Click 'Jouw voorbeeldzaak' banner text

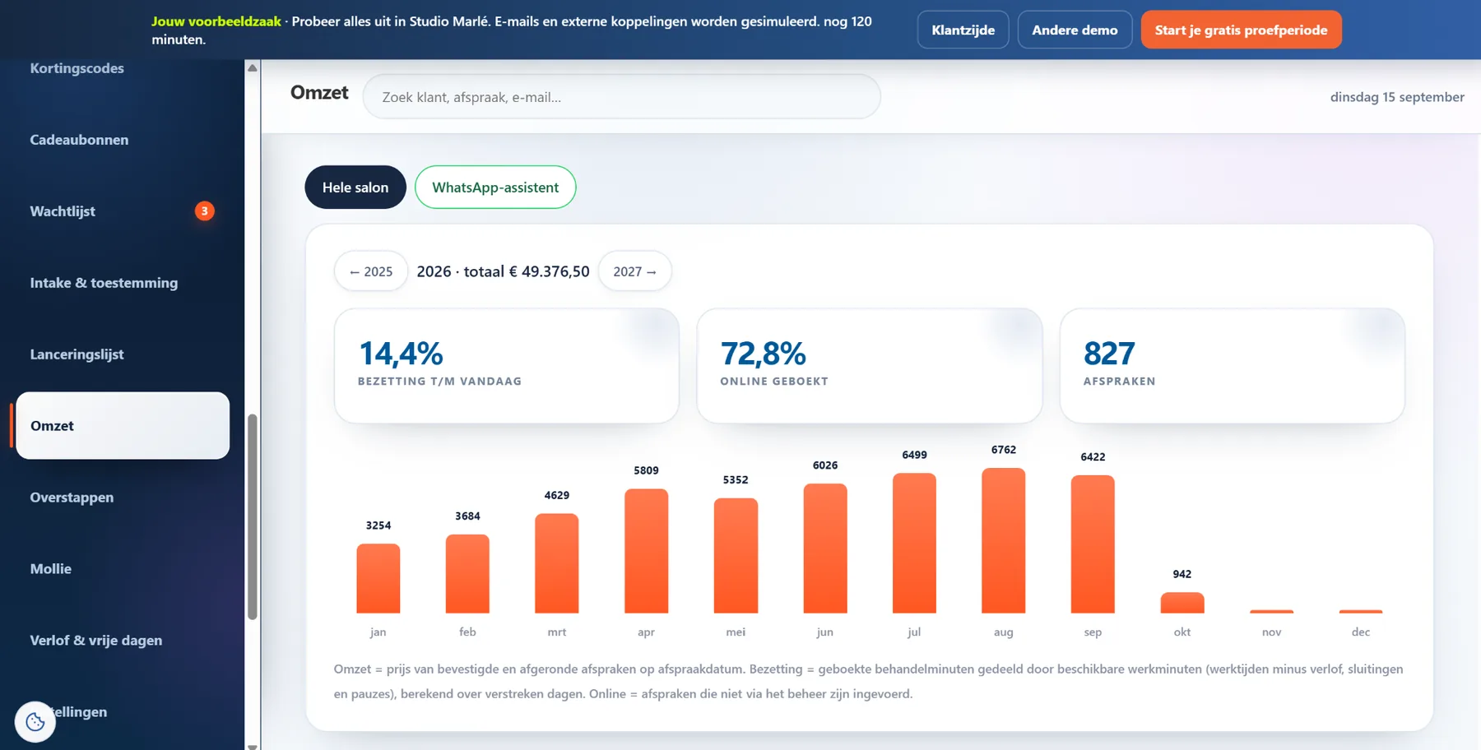pyautogui.click(x=216, y=21)
